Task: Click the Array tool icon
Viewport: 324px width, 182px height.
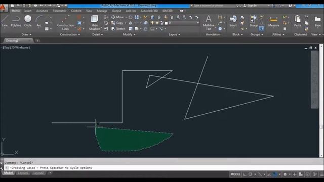Action: (x=137, y=17)
